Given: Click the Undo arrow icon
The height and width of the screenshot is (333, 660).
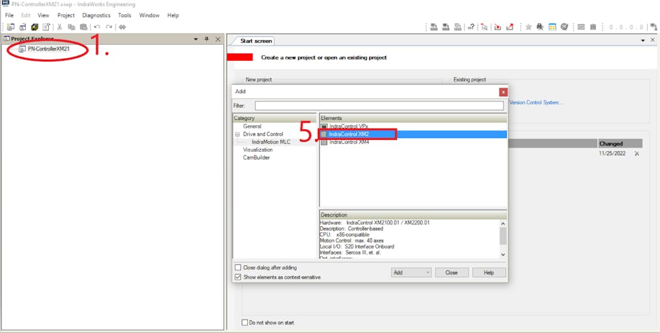Looking at the screenshot, I should [x=97, y=27].
